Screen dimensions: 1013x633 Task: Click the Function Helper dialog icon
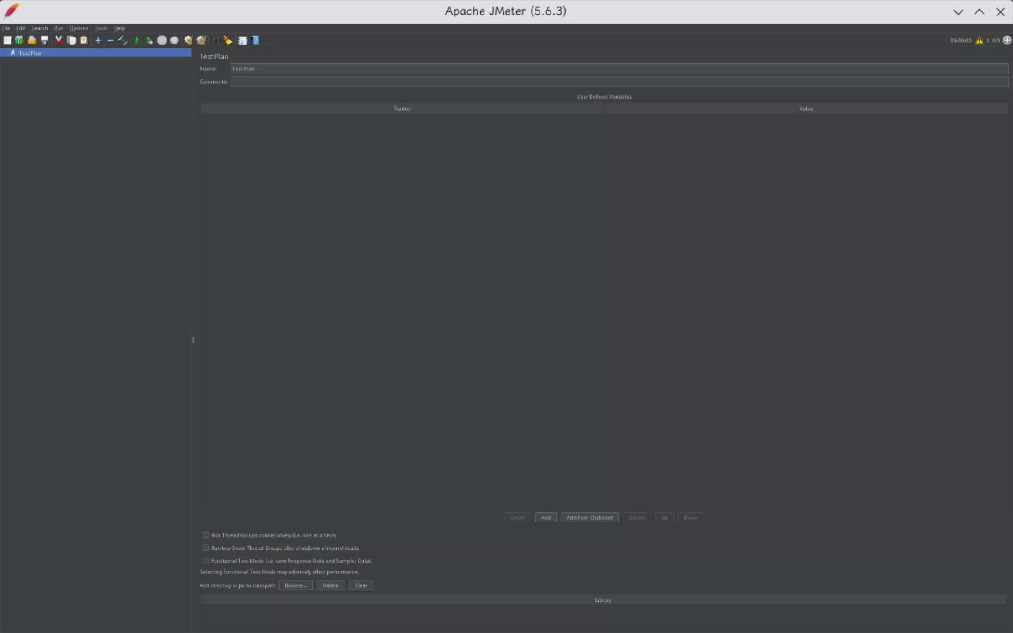242,41
